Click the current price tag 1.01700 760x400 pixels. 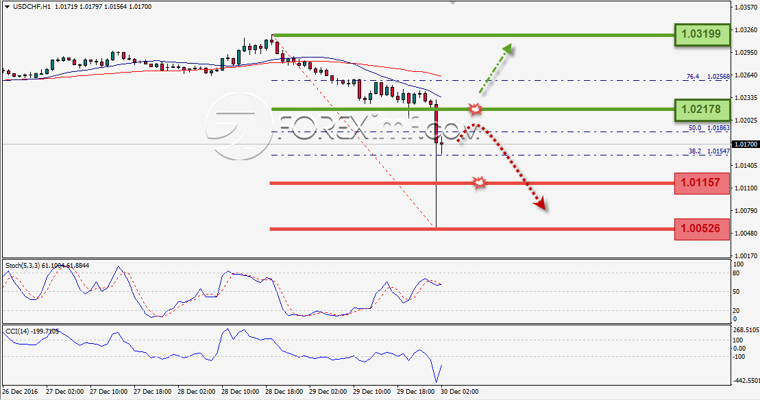(x=745, y=145)
